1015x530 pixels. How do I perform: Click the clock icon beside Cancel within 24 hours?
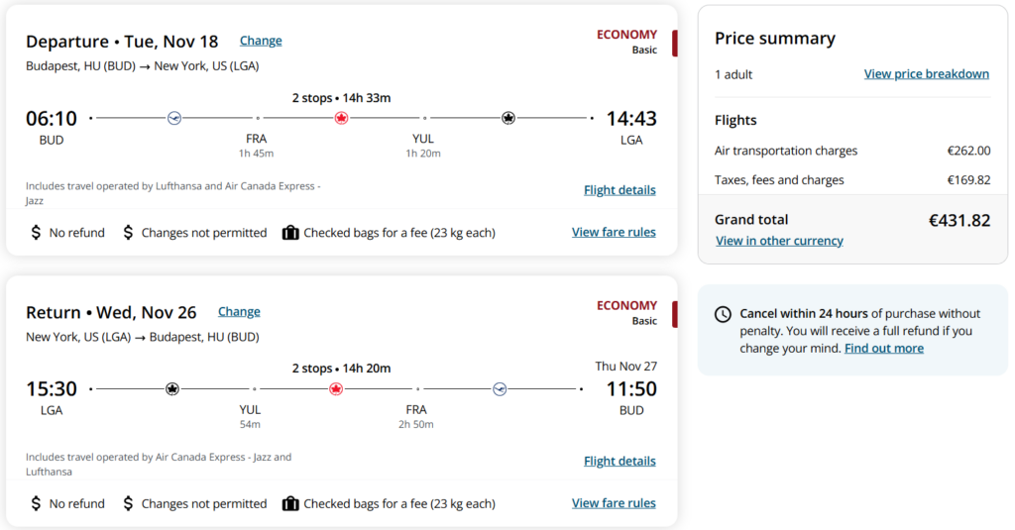point(723,314)
